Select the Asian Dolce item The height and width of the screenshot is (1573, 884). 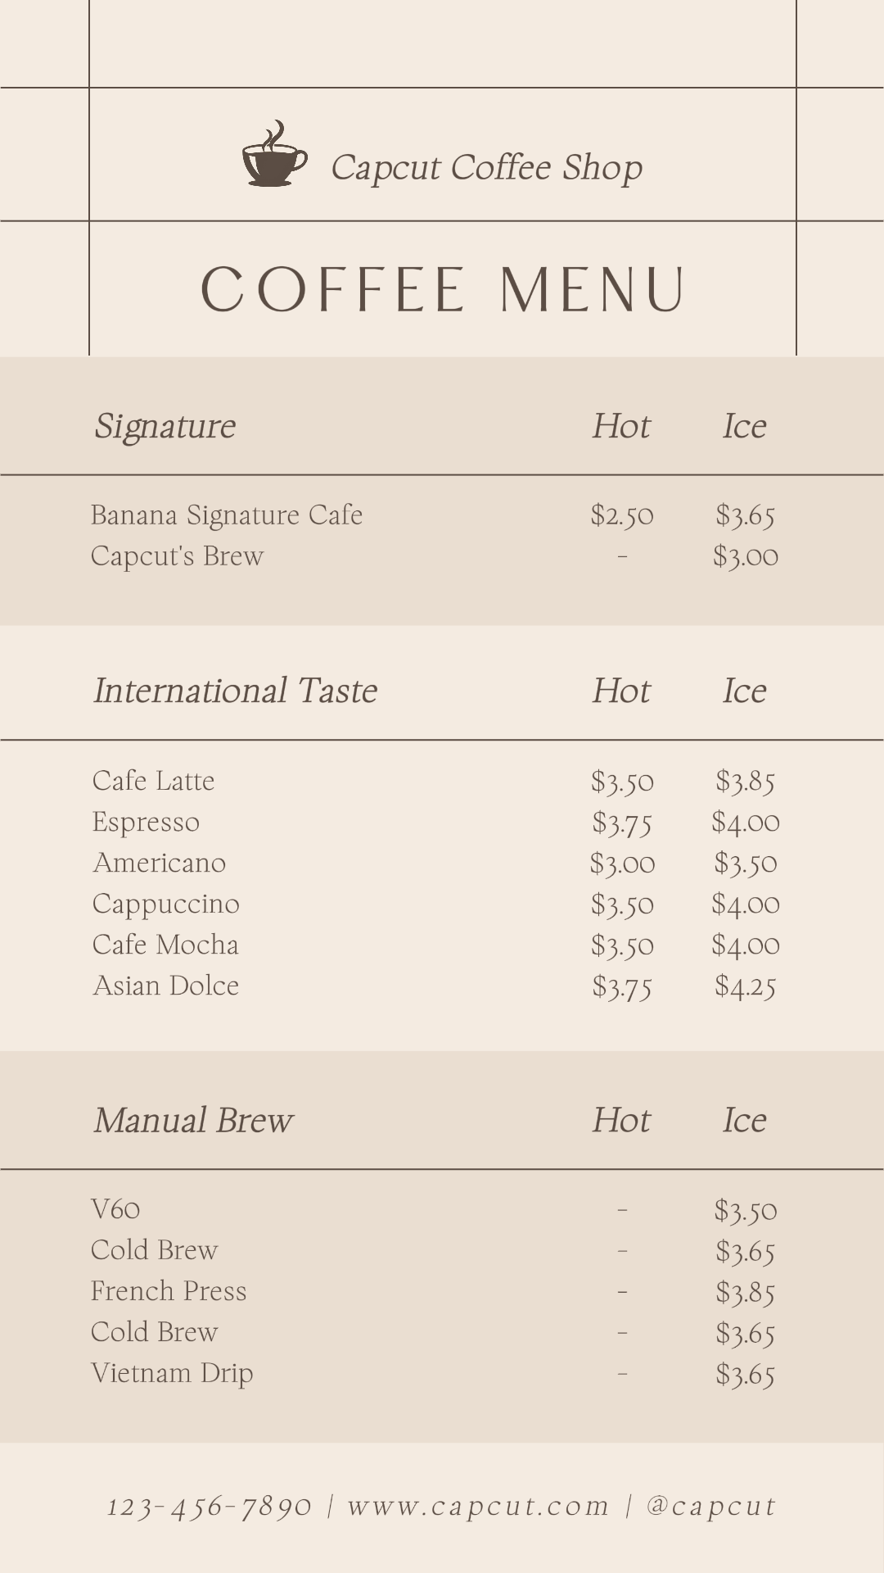coord(166,986)
